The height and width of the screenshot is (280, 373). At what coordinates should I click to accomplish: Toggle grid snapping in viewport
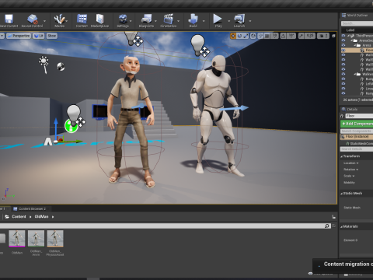coord(267,36)
